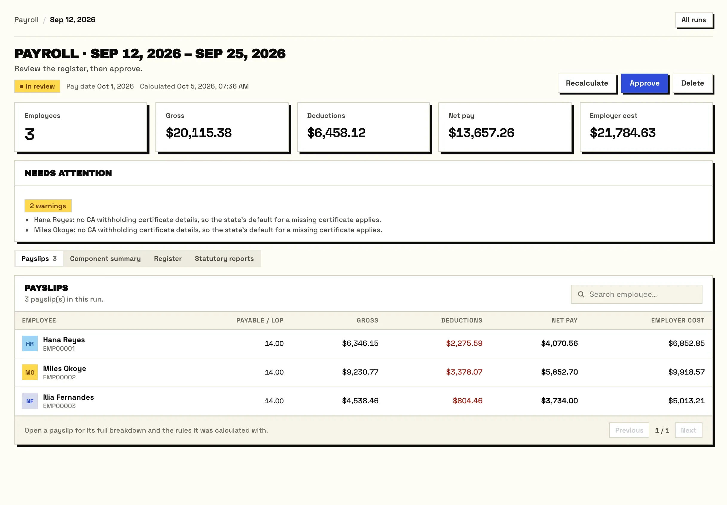727x505 pixels.
Task: Go to Payroll breadcrumb
Action: tap(27, 20)
